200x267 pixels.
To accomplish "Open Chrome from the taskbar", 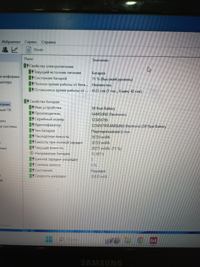I will [140, 240].
